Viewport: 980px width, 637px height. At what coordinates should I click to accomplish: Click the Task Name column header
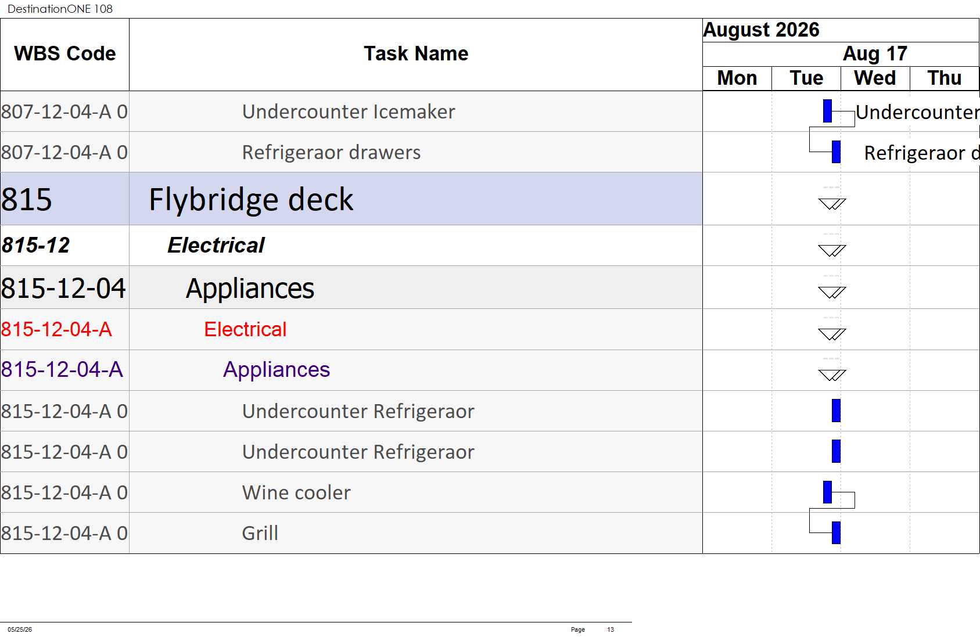(x=416, y=54)
